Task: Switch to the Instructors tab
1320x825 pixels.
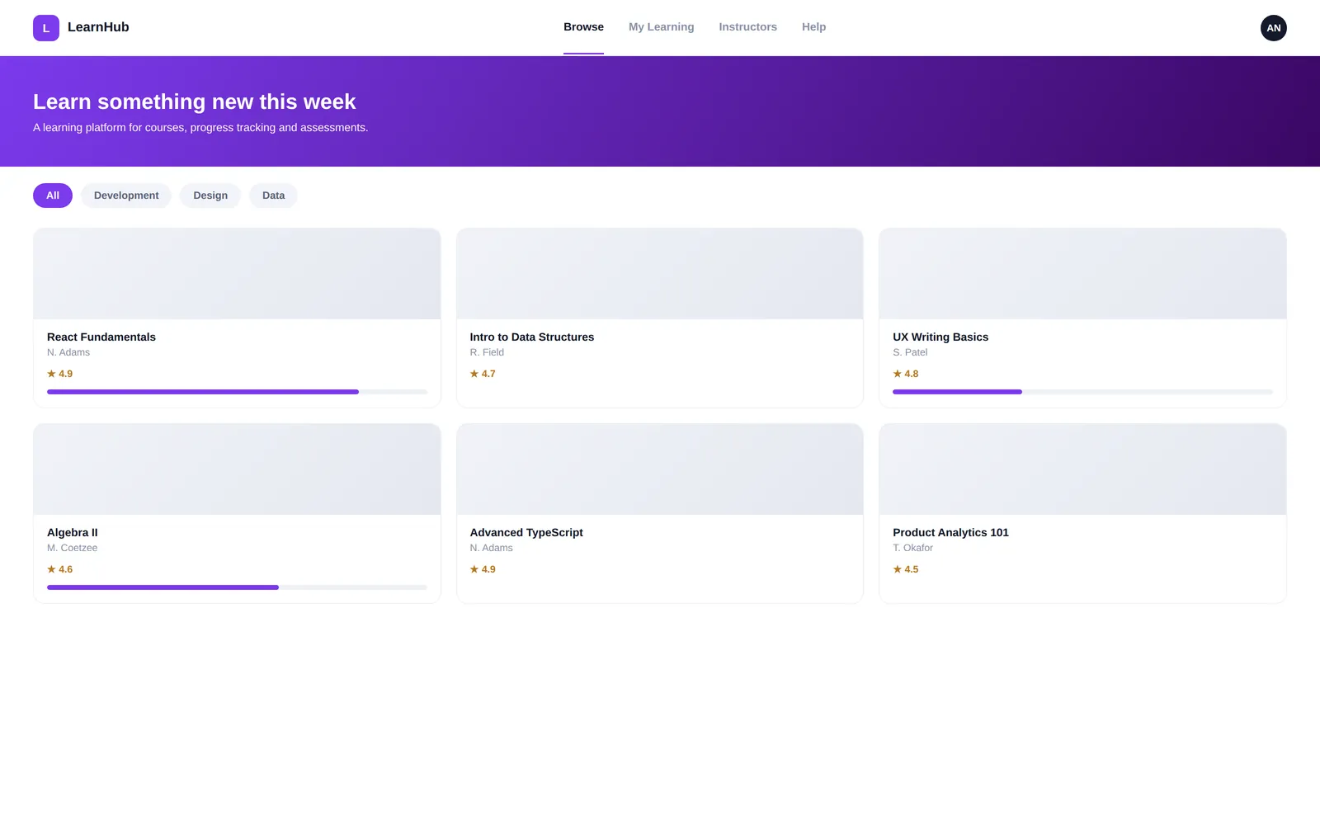Action: [x=747, y=27]
